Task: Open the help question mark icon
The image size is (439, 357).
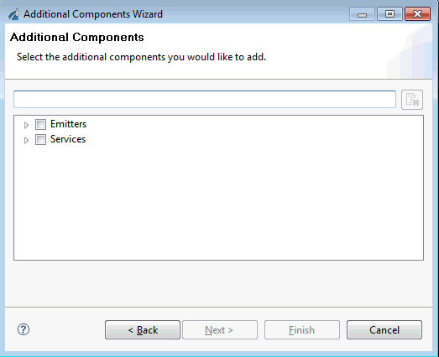Action: pos(24,329)
